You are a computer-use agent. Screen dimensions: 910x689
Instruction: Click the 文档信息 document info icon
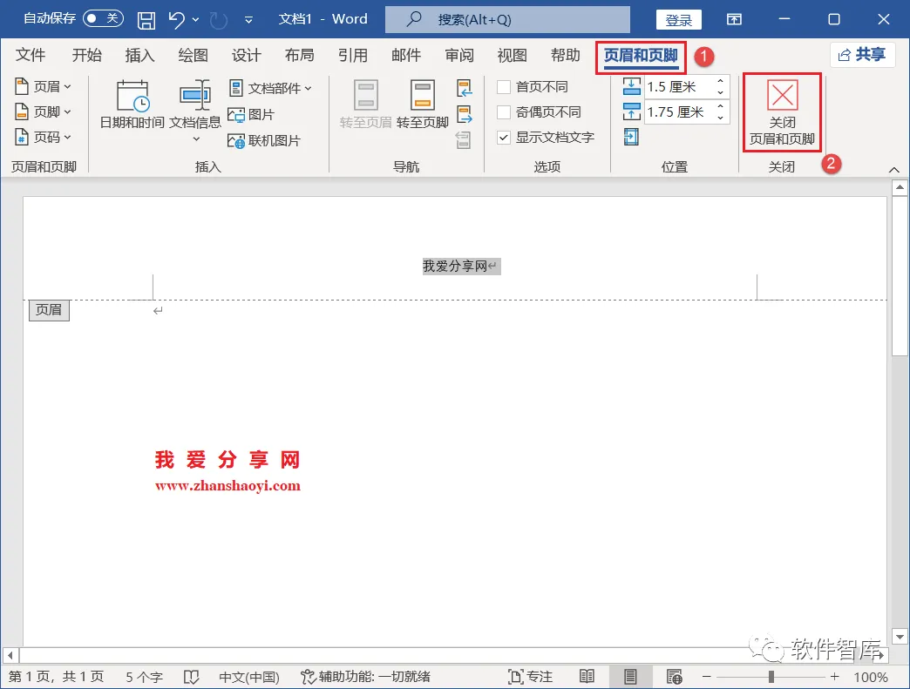tap(195, 95)
